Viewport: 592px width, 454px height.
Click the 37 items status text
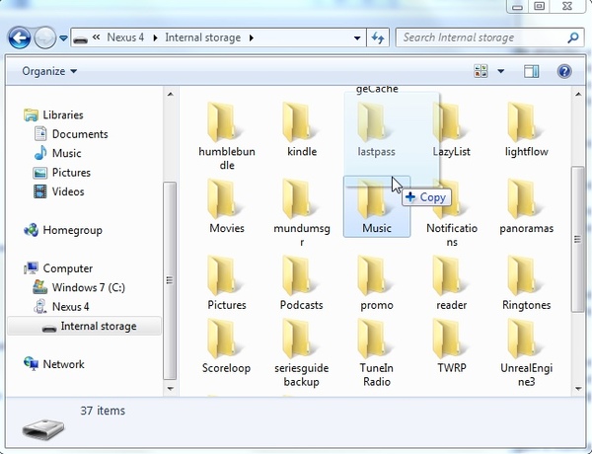coord(103,411)
